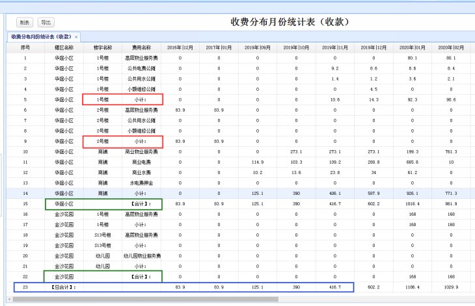Select the 水电费押金 cell in row 13
475x306 pixels.
141,183
